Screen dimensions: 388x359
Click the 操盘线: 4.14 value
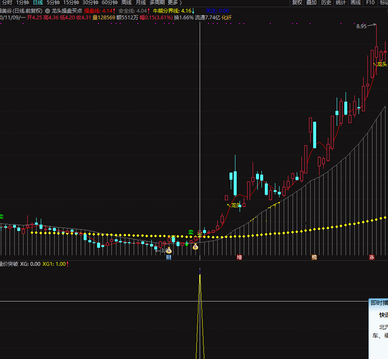click(100, 11)
